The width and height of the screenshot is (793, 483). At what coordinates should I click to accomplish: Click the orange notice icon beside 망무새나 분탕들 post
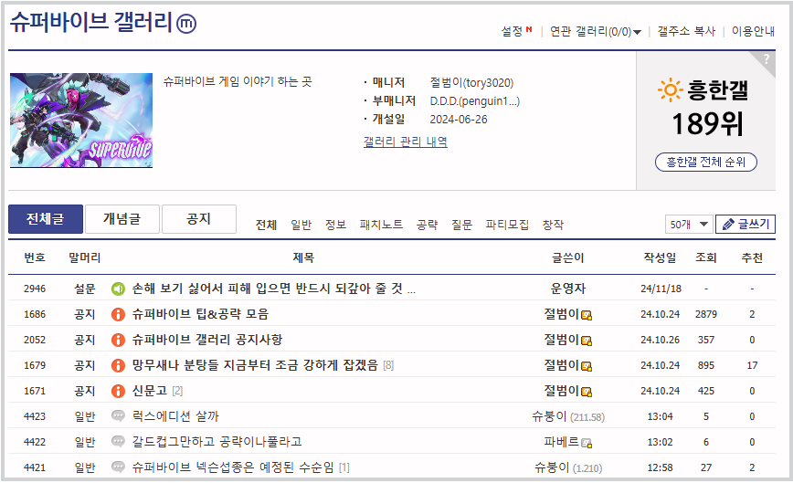(x=118, y=366)
